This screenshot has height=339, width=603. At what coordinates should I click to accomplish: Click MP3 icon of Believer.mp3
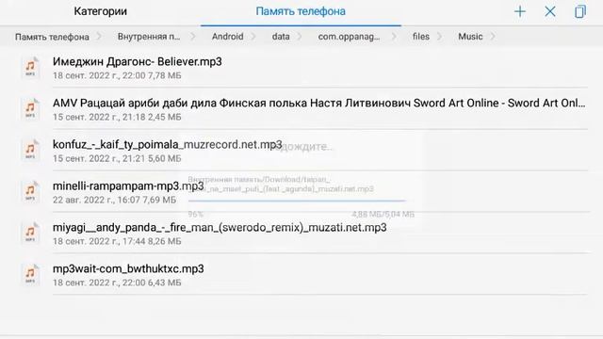click(x=30, y=67)
